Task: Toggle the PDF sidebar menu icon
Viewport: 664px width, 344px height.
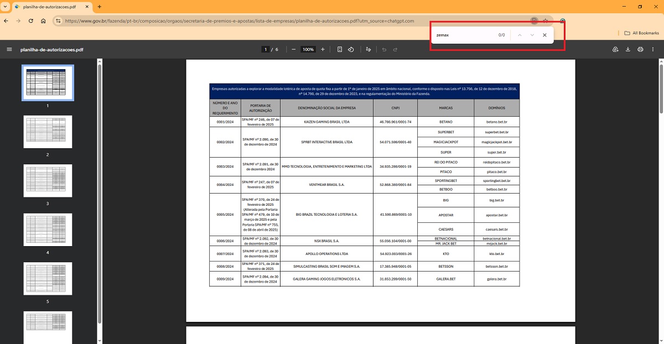Action: [9, 49]
